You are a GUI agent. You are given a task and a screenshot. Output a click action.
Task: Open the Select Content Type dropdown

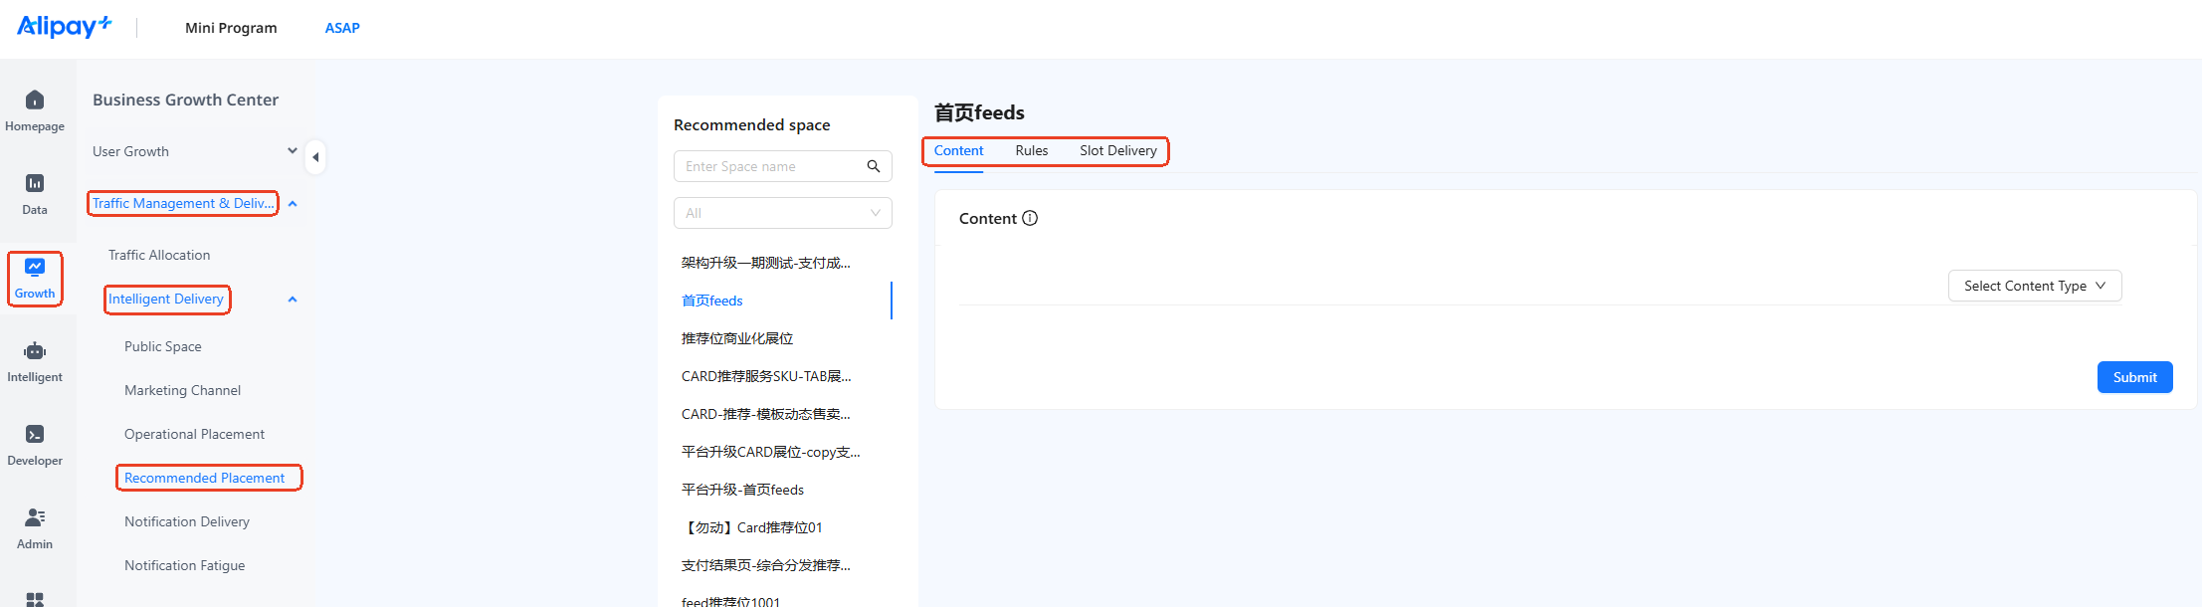tap(2035, 286)
